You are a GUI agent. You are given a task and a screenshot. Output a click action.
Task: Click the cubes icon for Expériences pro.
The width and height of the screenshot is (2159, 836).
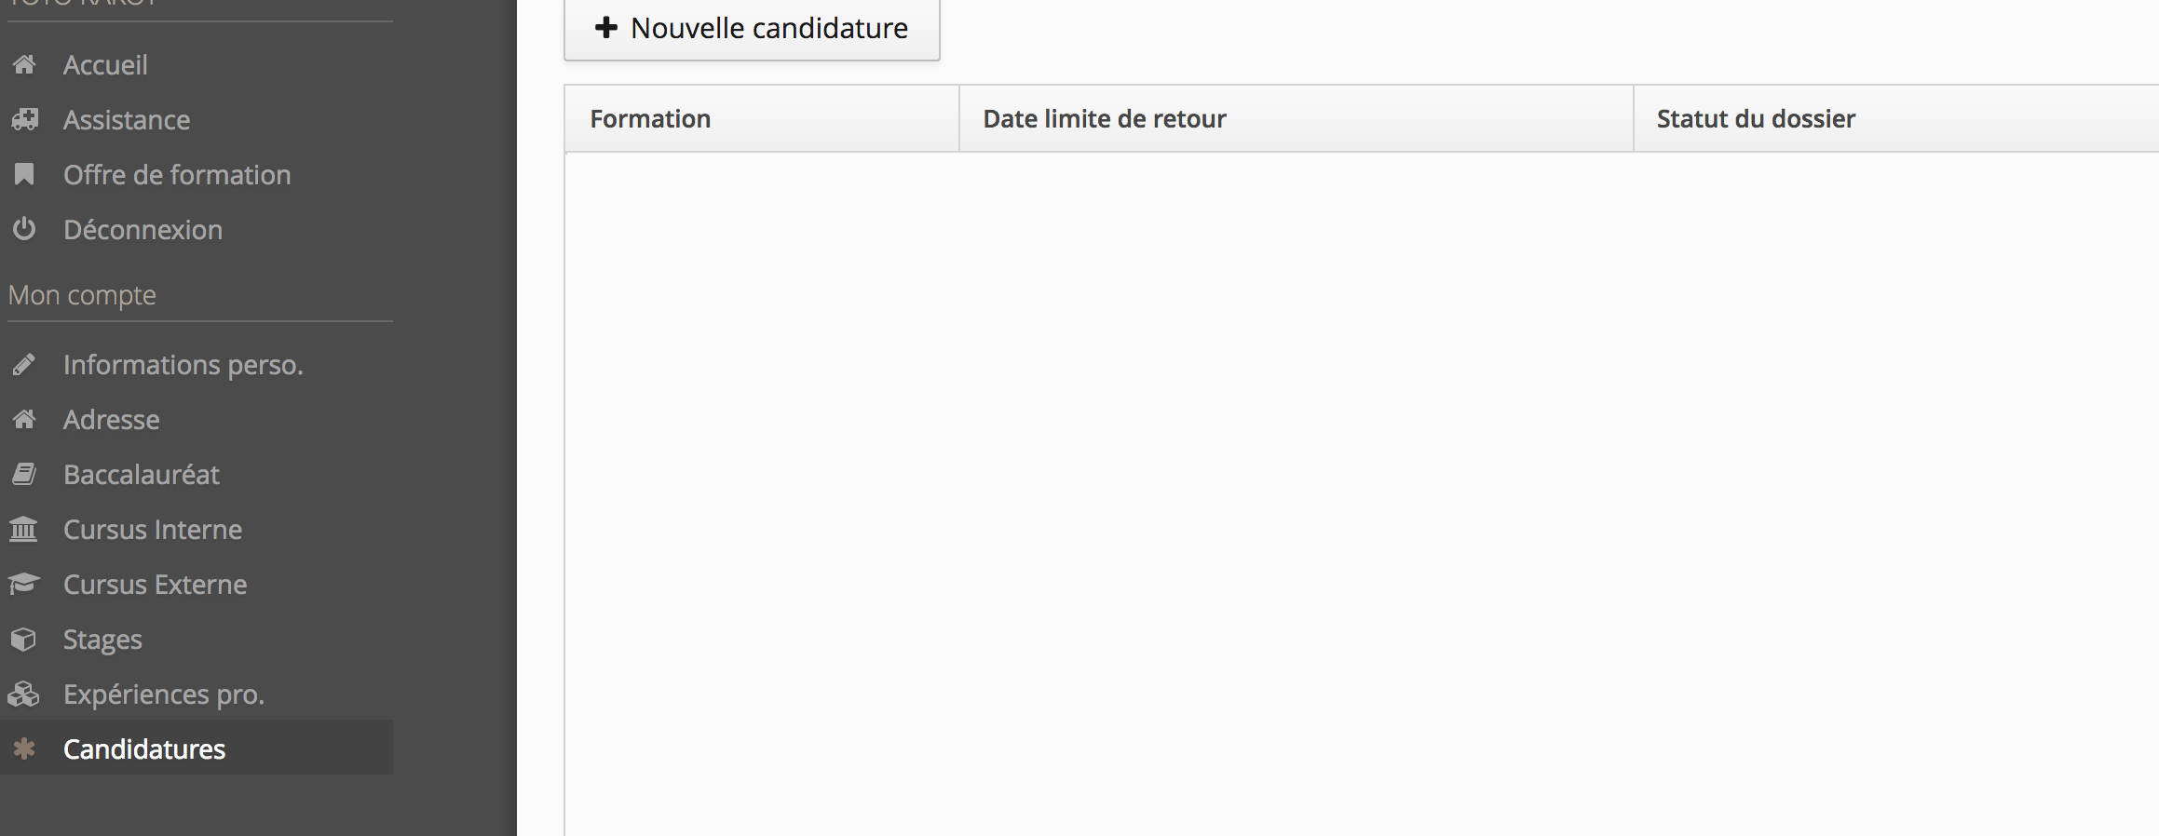(23, 694)
